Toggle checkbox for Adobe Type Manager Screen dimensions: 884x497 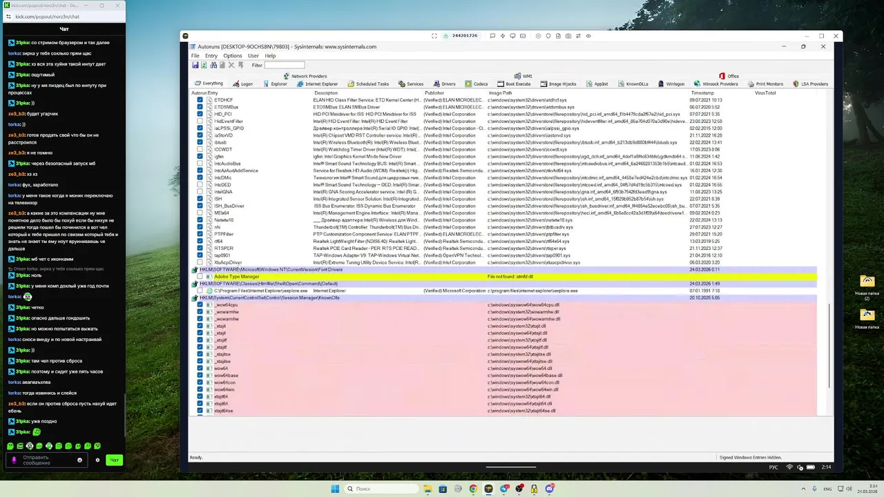coord(200,277)
